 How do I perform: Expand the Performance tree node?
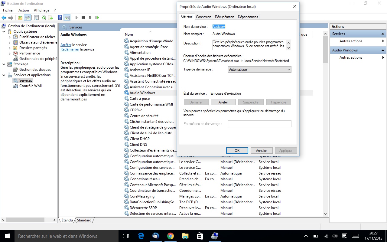point(10,53)
